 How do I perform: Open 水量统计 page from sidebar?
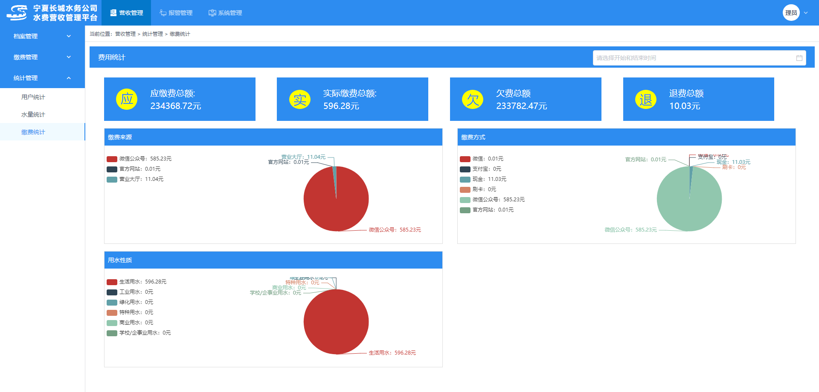pos(33,114)
